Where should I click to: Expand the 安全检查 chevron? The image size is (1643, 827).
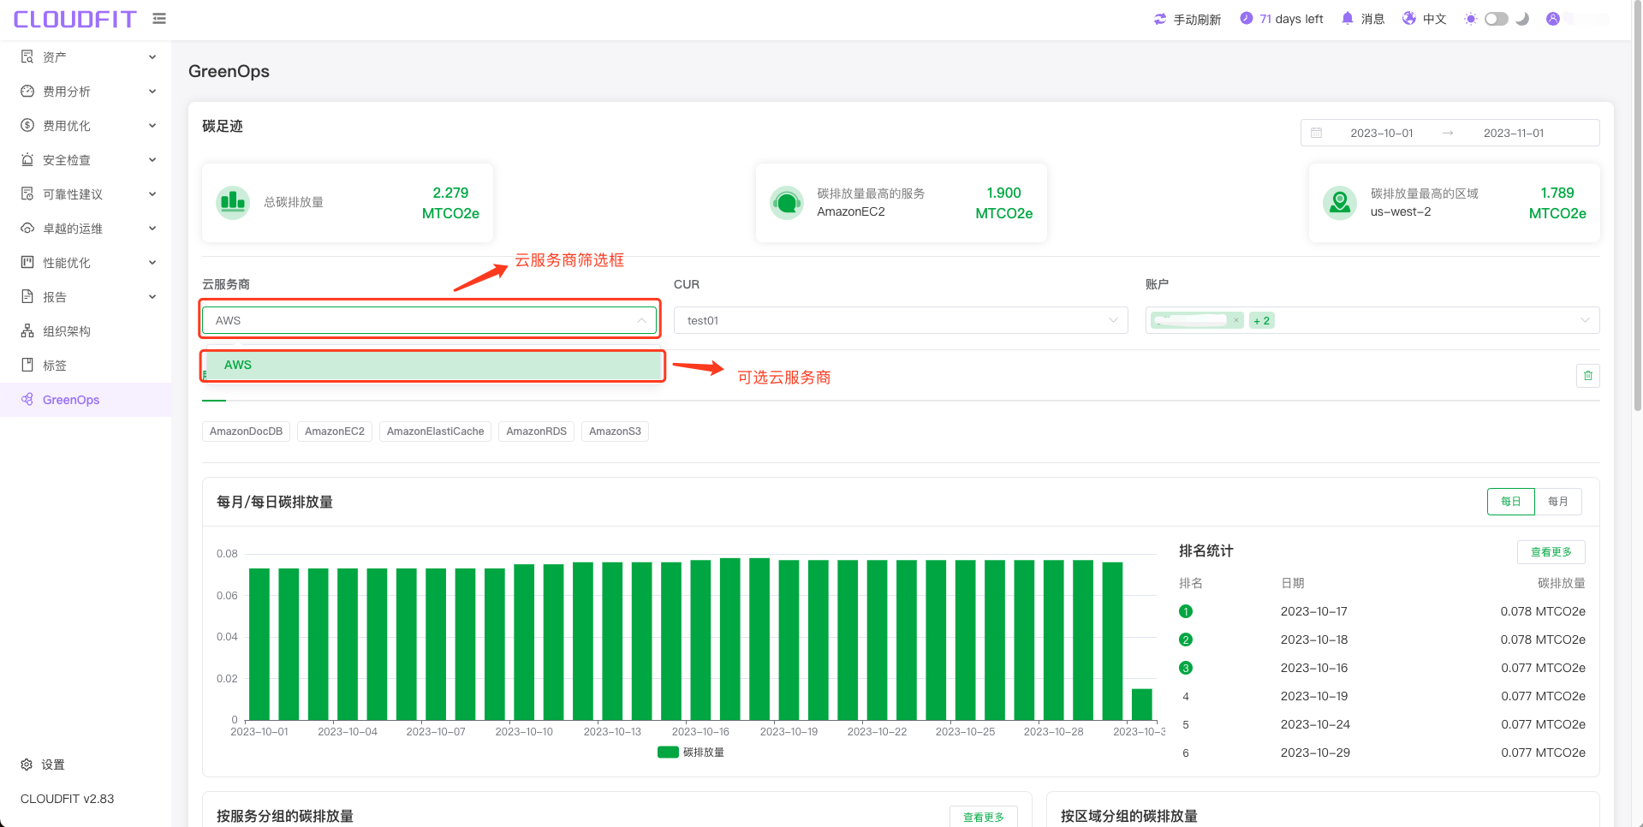(152, 160)
